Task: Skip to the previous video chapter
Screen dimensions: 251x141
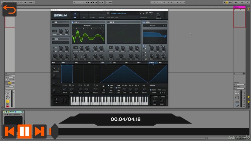Action: 10,131
